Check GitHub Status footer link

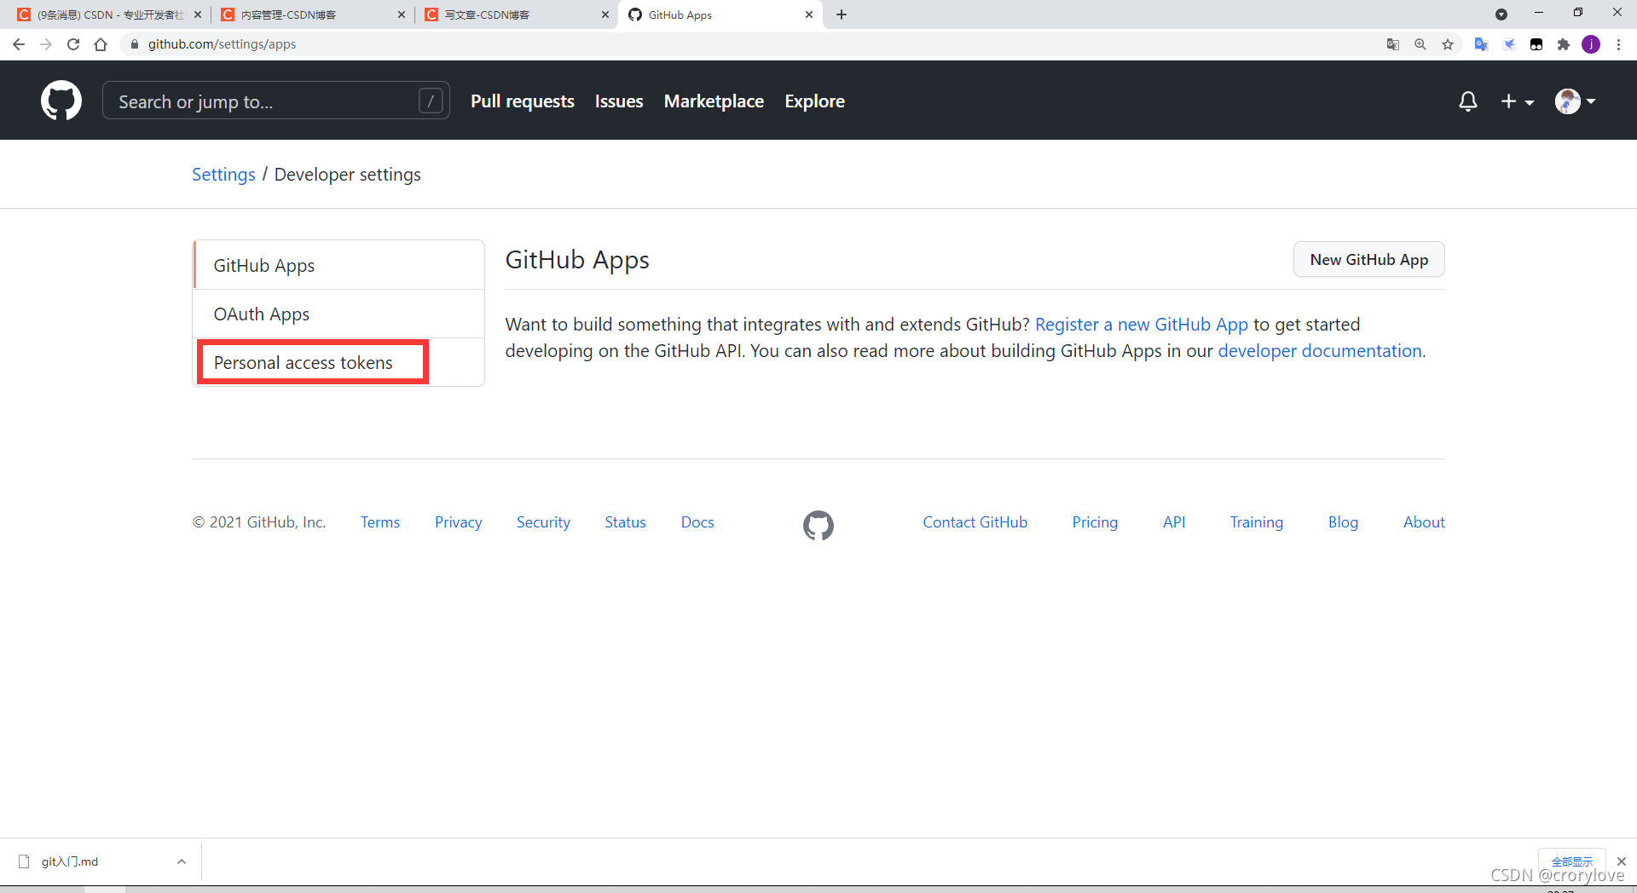[625, 522]
